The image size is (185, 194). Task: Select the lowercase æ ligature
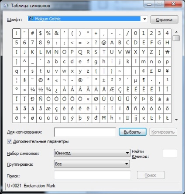(48, 109)
